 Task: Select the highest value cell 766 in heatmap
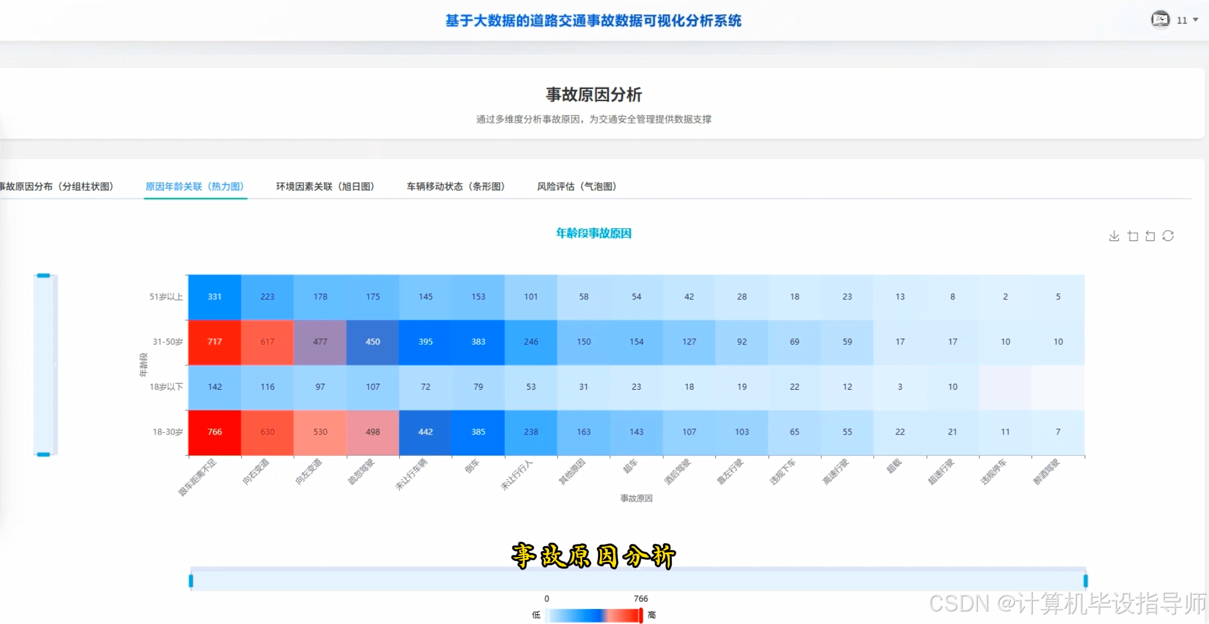(214, 432)
